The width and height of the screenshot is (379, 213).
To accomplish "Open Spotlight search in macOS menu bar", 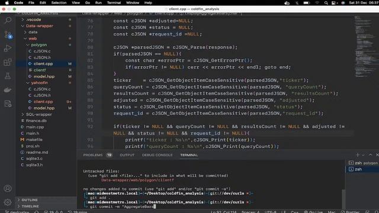I will (326, 3).
